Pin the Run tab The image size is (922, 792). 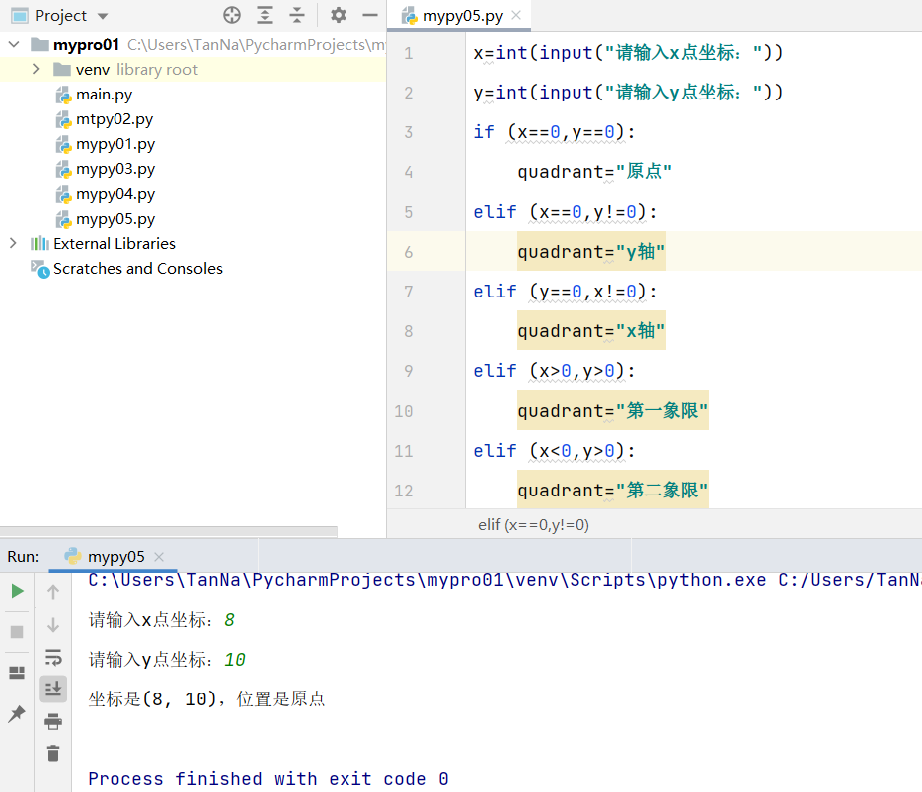[x=17, y=713]
